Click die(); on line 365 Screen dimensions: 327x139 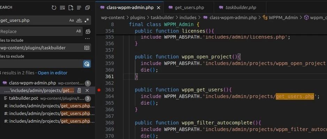pos(150,103)
